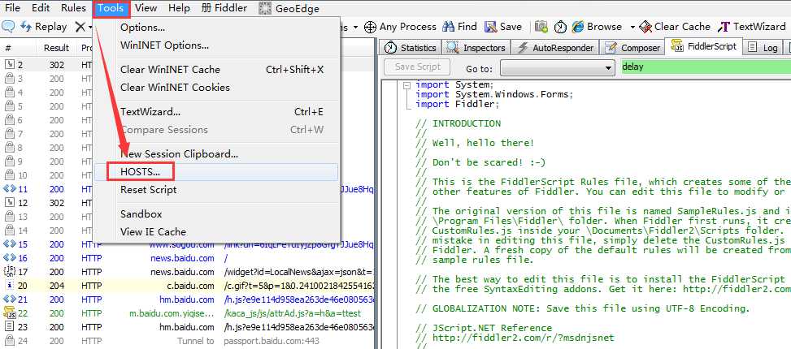Switch to the Inspectors tab
The image size is (791, 349).
click(x=476, y=48)
